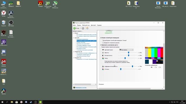This screenshot has height=104, width=186.
Task: Open the Yandex browser desktop shortcut
Action: (4, 14)
